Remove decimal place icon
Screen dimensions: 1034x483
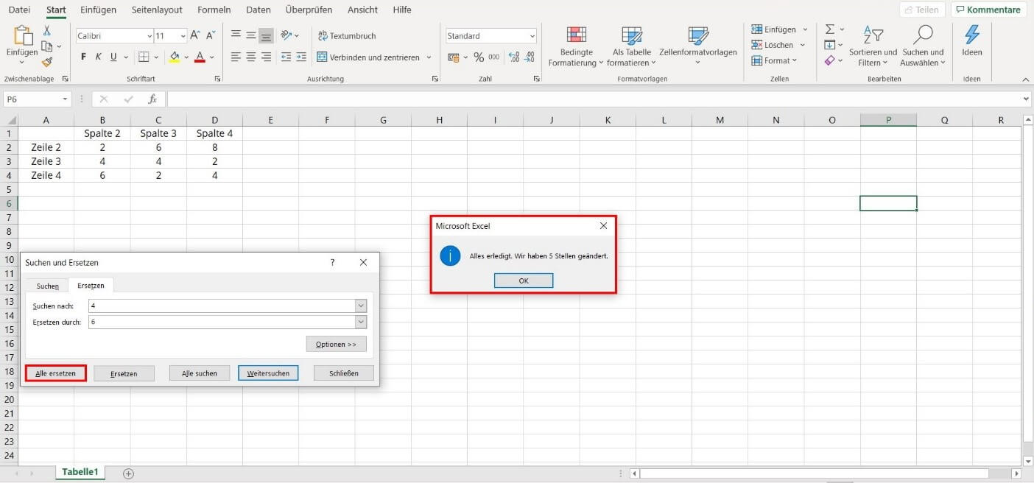click(530, 57)
